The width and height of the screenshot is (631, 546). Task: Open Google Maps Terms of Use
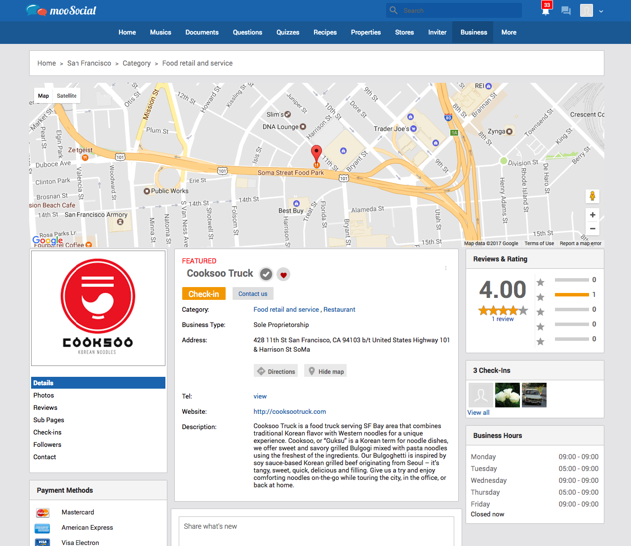[x=539, y=243]
